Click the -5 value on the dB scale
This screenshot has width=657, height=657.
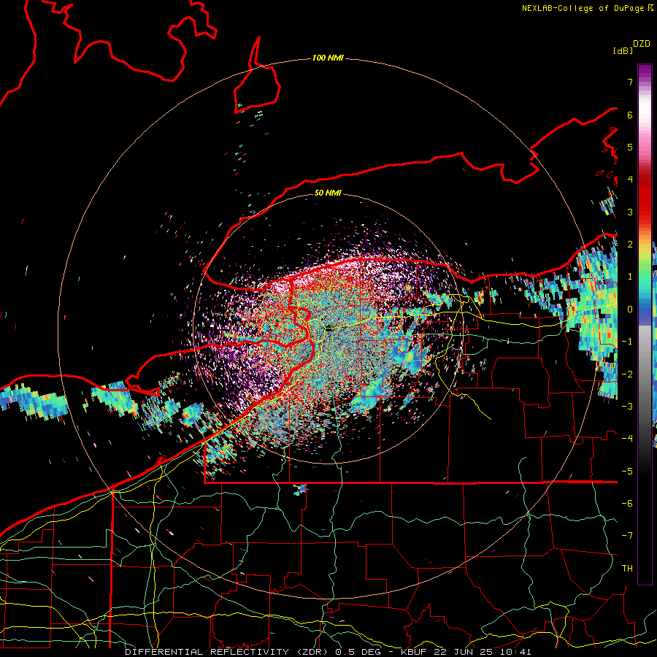[627, 471]
